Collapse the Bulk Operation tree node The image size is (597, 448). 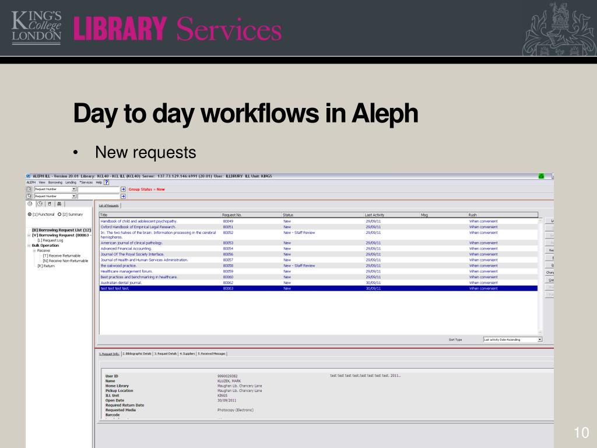(29, 246)
